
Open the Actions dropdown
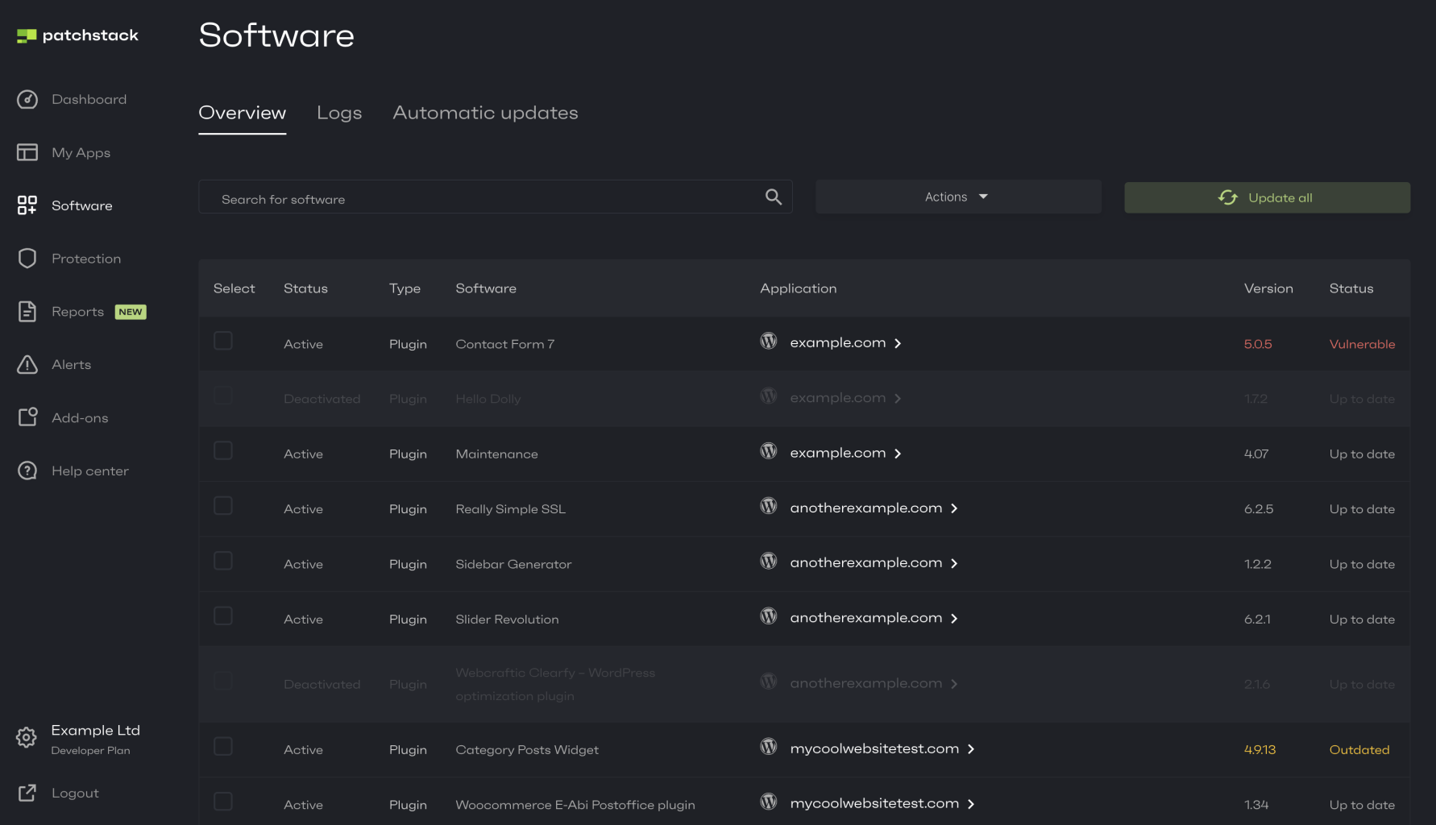(957, 196)
